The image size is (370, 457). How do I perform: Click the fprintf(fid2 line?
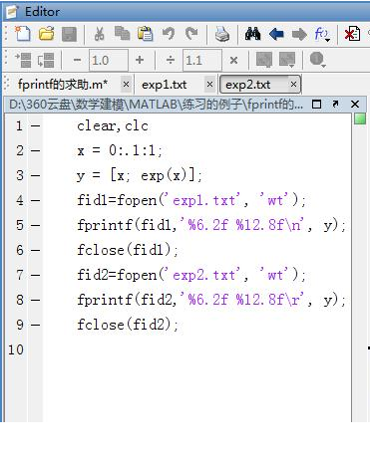(x=211, y=300)
